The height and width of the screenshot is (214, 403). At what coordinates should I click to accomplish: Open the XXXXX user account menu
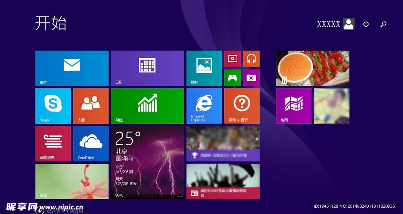(336, 24)
